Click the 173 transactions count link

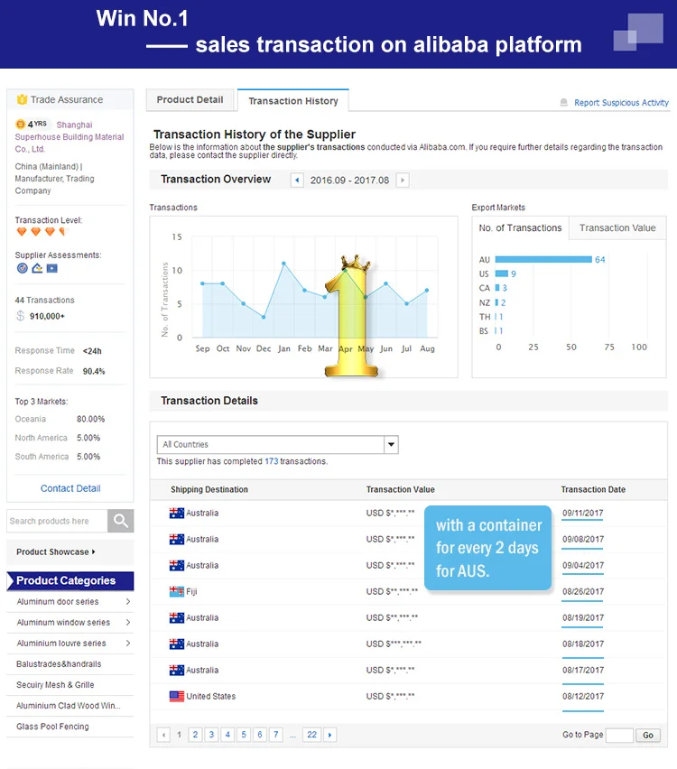[272, 461]
